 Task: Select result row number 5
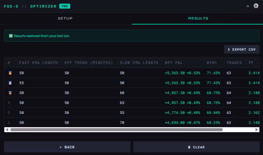click(100, 113)
